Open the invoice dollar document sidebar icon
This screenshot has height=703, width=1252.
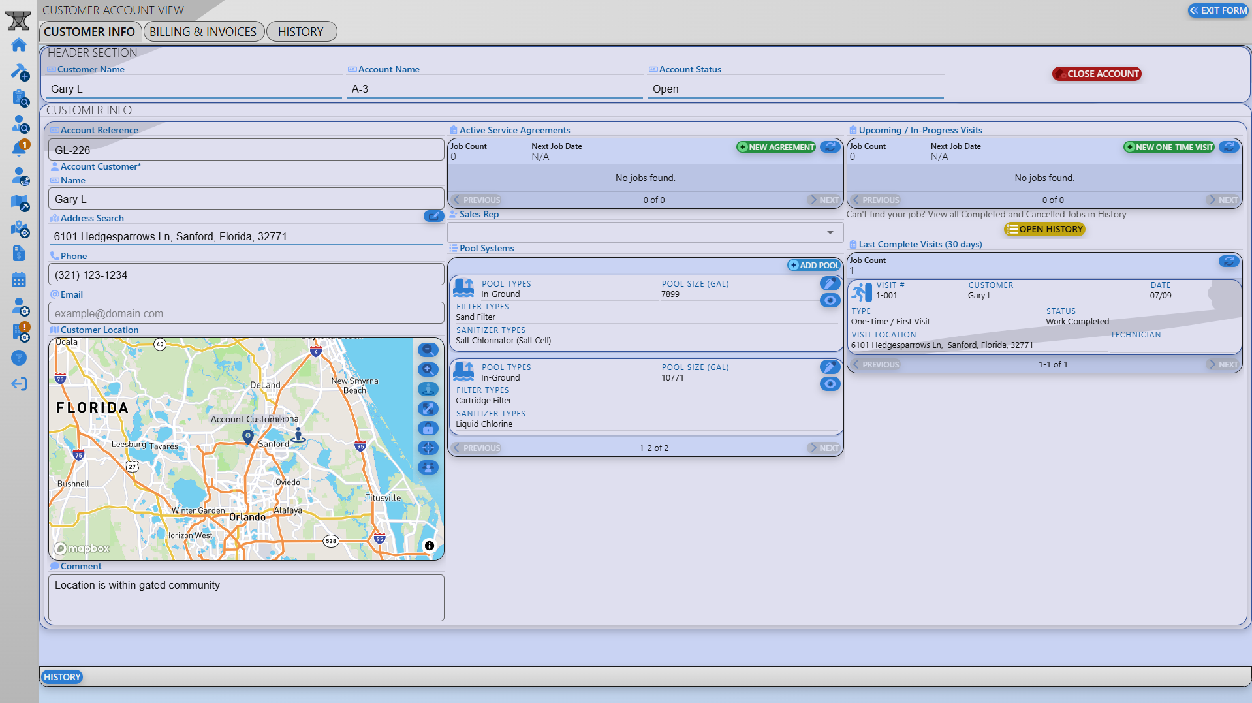(19, 253)
